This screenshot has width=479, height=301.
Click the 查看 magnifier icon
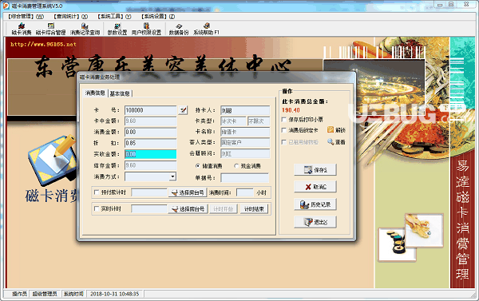click(x=331, y=141)
